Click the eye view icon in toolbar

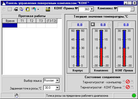(16, 9)
